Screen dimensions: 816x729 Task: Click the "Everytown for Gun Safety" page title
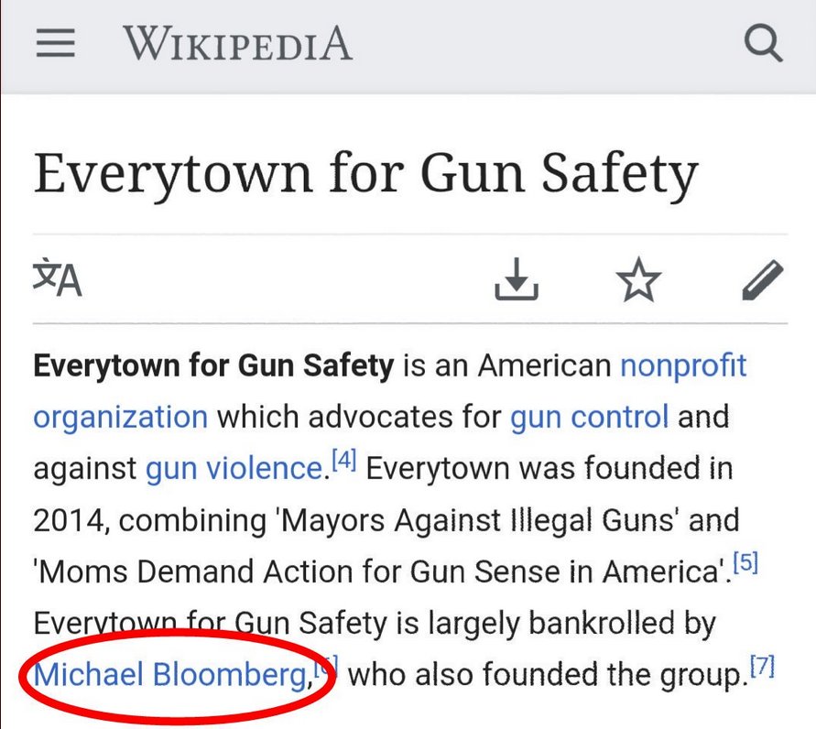pos(365,174)
